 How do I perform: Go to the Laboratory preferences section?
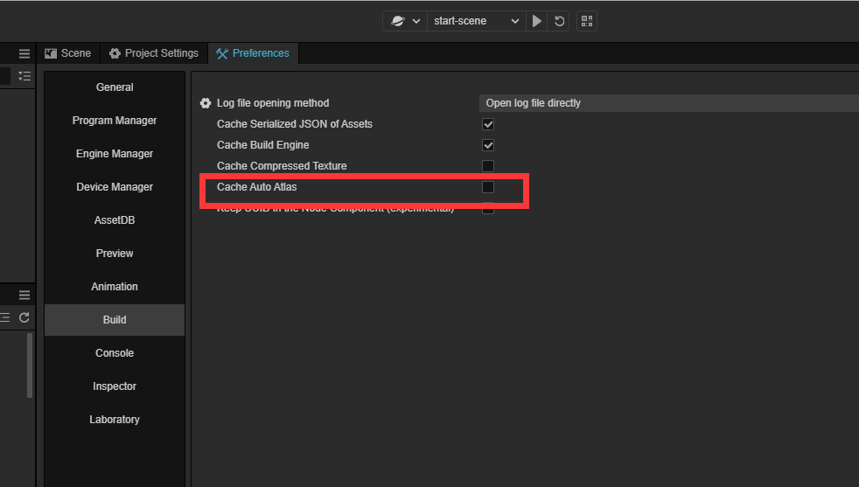115,420
